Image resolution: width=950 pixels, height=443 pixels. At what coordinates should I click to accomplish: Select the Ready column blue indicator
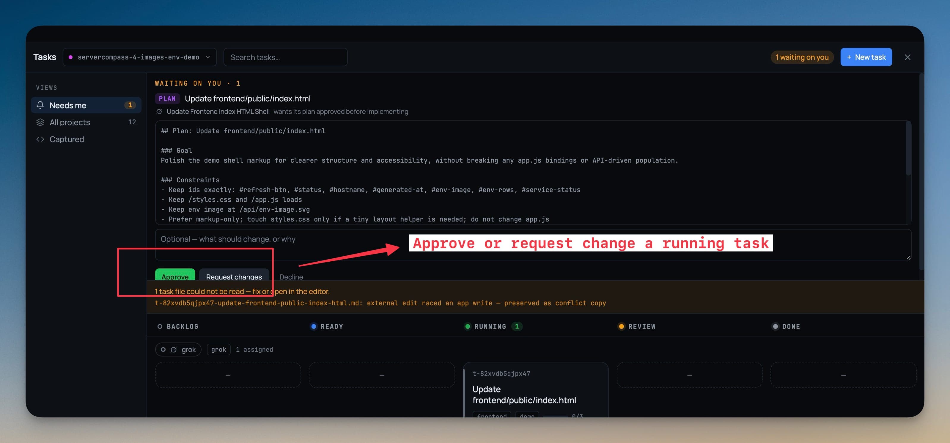coord(314,326)
